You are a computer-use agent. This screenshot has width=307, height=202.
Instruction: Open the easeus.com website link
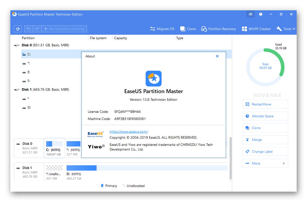click(x=129, y=132)
